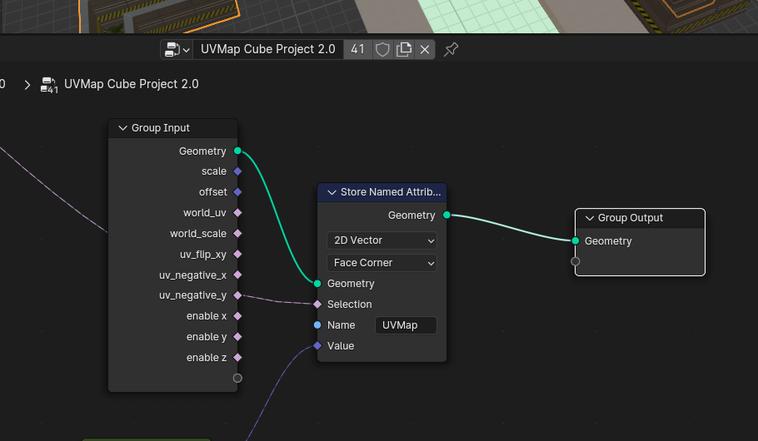Select the Store Named Attrib... node header
Viewport: 758px width, 441px height.
(x=381, y=192)
